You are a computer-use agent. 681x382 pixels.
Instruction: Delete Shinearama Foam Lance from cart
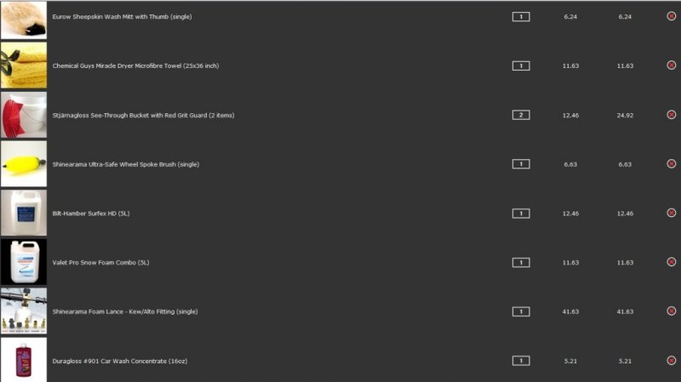[671, 311]
